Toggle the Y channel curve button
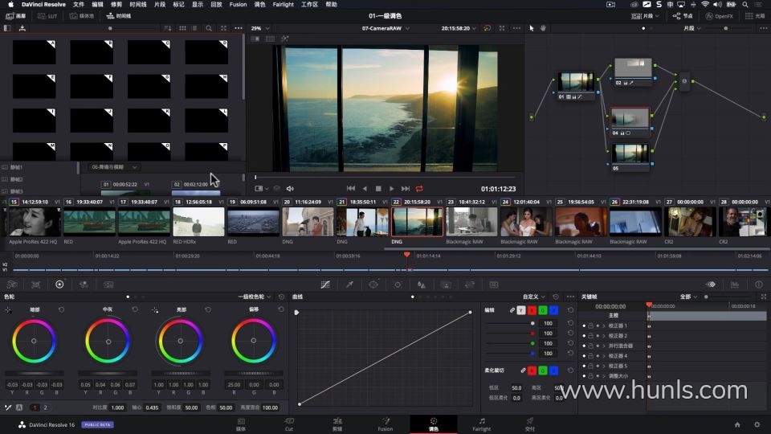Image resolution: width=771 pixels, height=434 pixels. coord(520,310)
